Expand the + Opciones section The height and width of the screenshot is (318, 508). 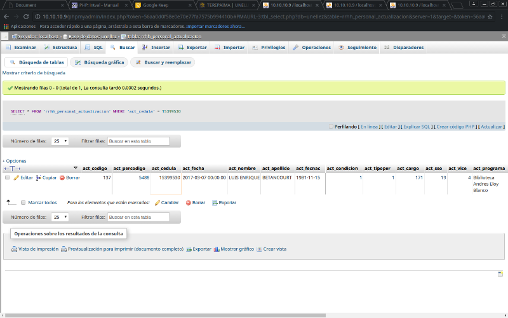click(x=14, y=161)
